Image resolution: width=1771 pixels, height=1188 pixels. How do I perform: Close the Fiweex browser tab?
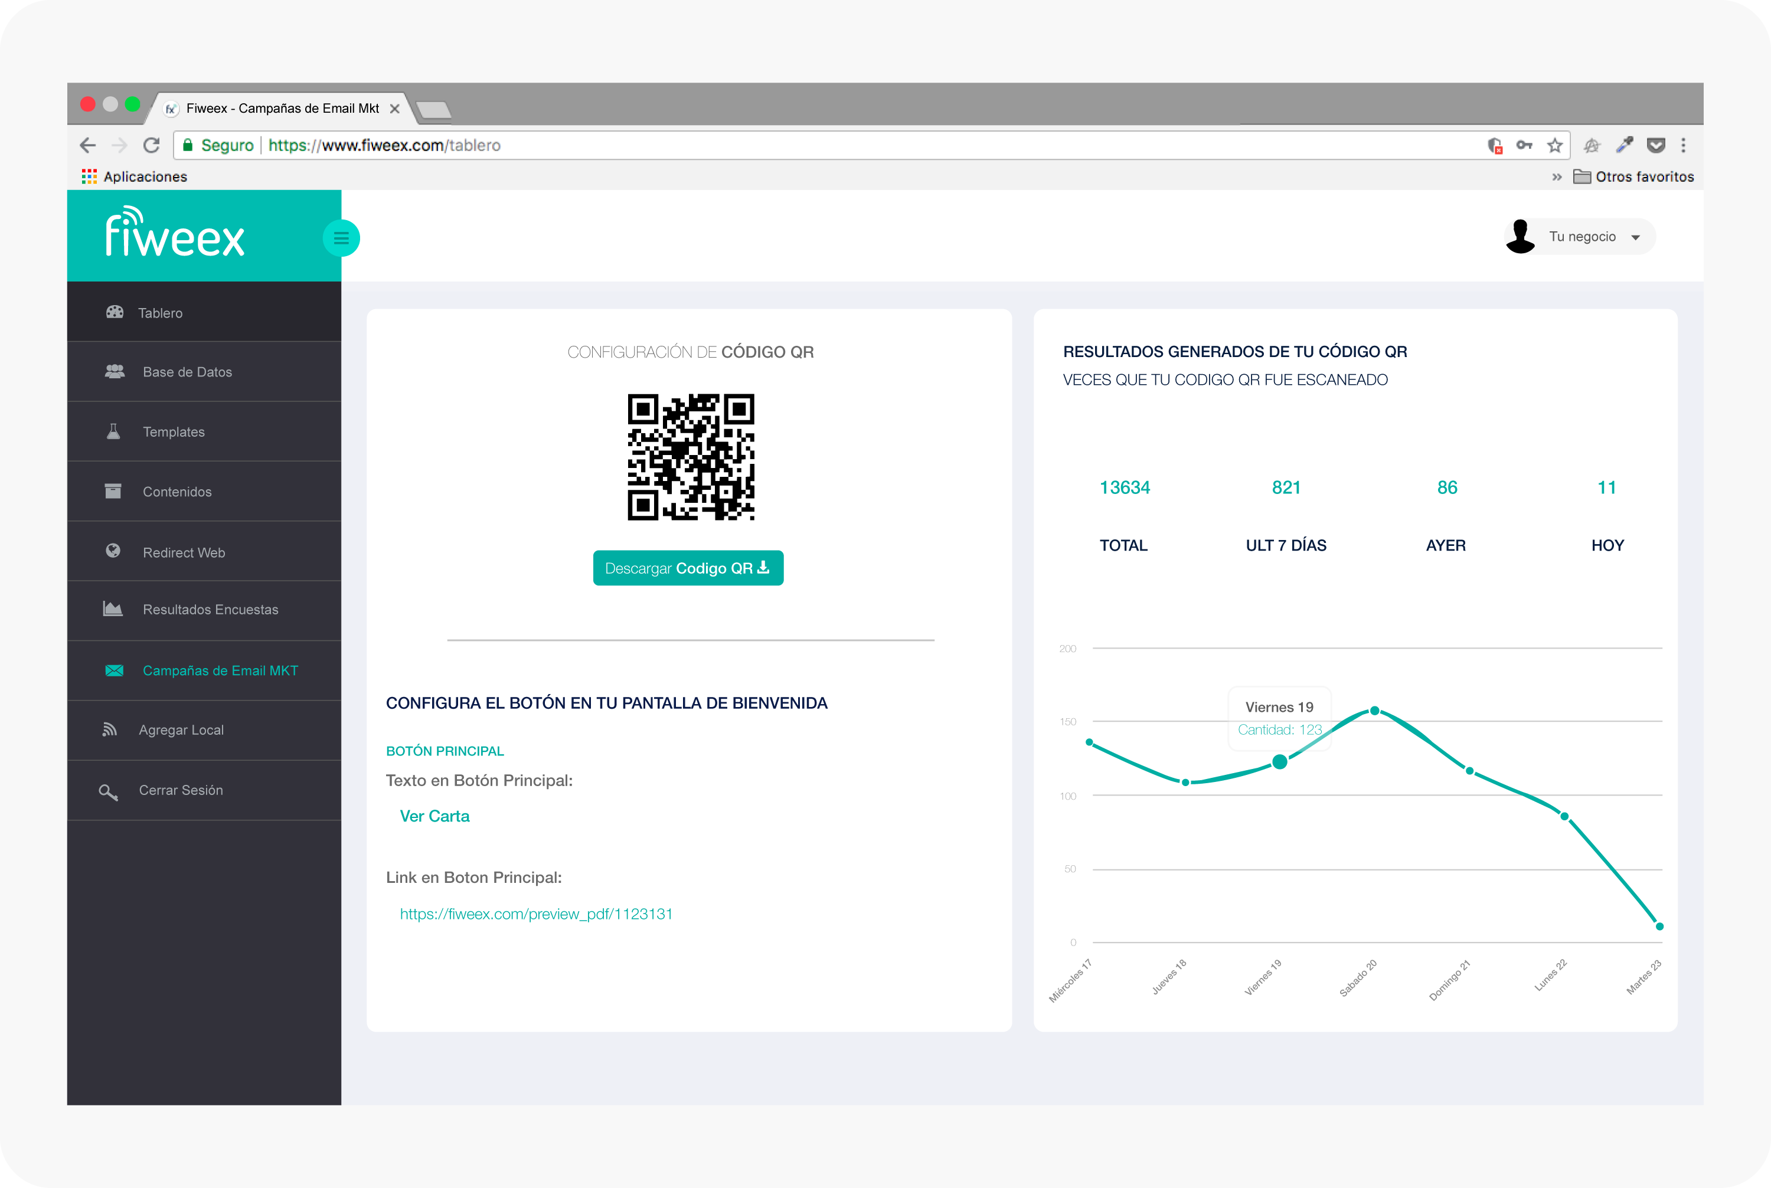pyautogui.click(x=395, y=109)
